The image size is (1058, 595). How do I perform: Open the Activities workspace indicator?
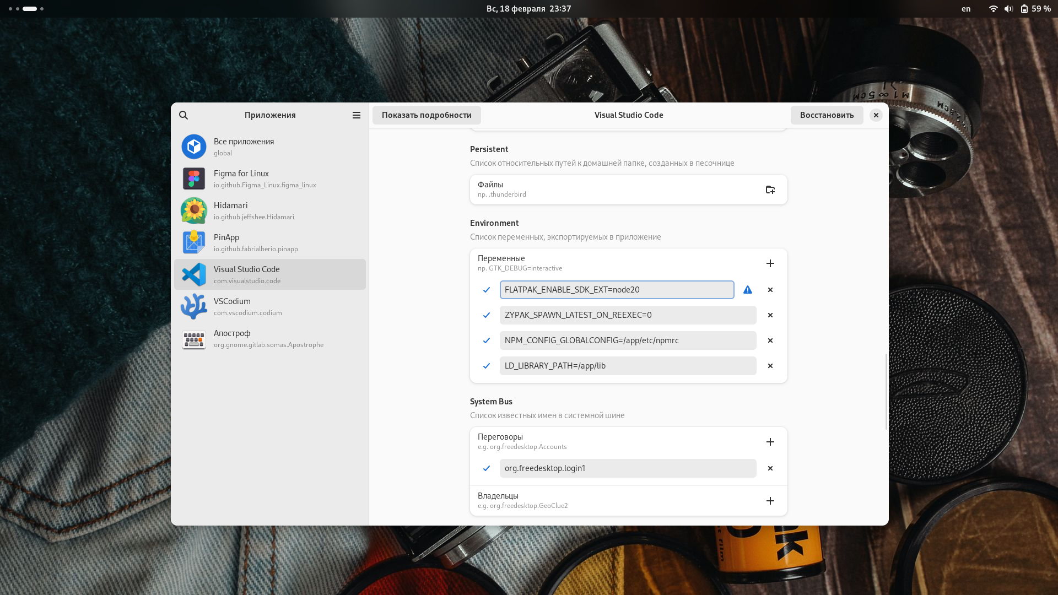point(26,9)
